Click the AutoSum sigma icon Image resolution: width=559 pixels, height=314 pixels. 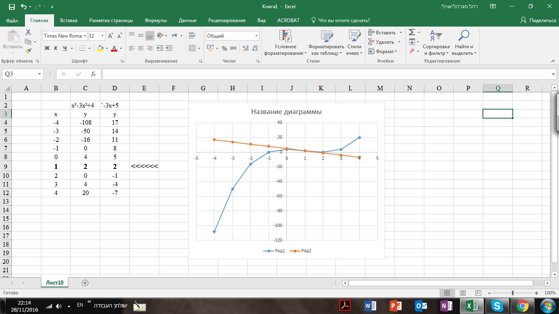pyautogui.click(x=412, y=32)
